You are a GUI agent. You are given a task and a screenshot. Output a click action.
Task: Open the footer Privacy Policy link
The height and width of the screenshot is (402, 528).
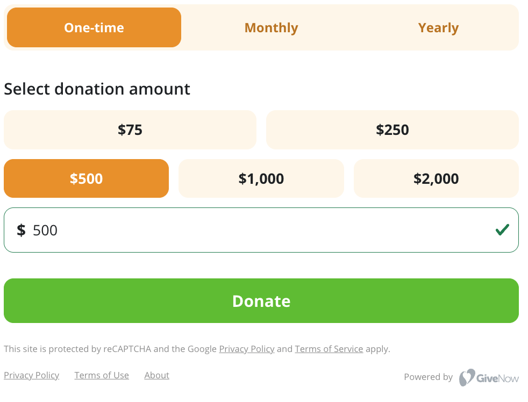pos(31,375)
